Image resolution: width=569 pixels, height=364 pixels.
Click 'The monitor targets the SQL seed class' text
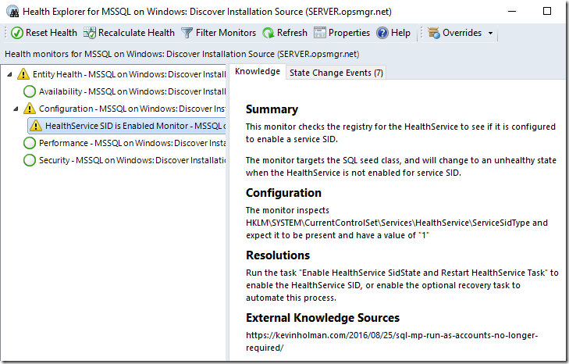click(x=401, y=166)
